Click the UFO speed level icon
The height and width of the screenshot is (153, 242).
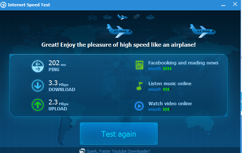pos(150,17)
